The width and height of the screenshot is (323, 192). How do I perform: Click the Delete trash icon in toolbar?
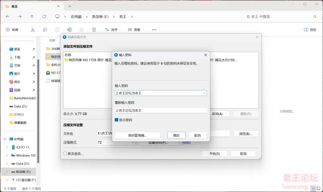[94, 29]
